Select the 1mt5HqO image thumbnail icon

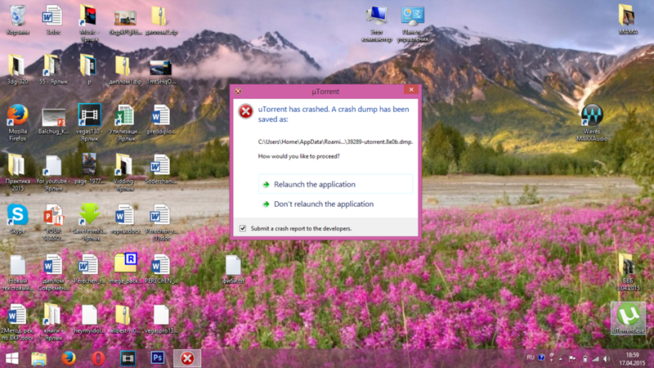tap(161, 72)
